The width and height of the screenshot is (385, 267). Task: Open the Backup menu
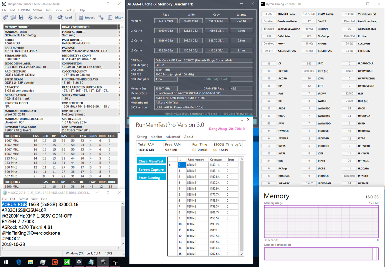pyautogui.click(x=70, y=10)
